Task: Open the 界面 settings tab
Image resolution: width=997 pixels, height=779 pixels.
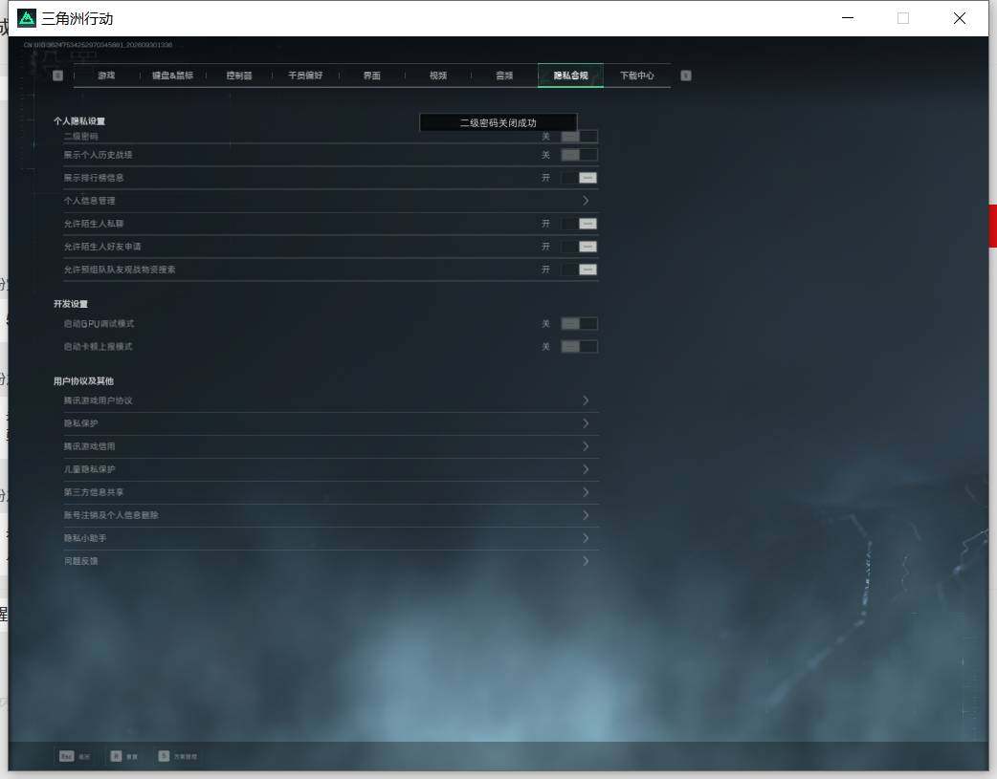Action: coord(372,76)
